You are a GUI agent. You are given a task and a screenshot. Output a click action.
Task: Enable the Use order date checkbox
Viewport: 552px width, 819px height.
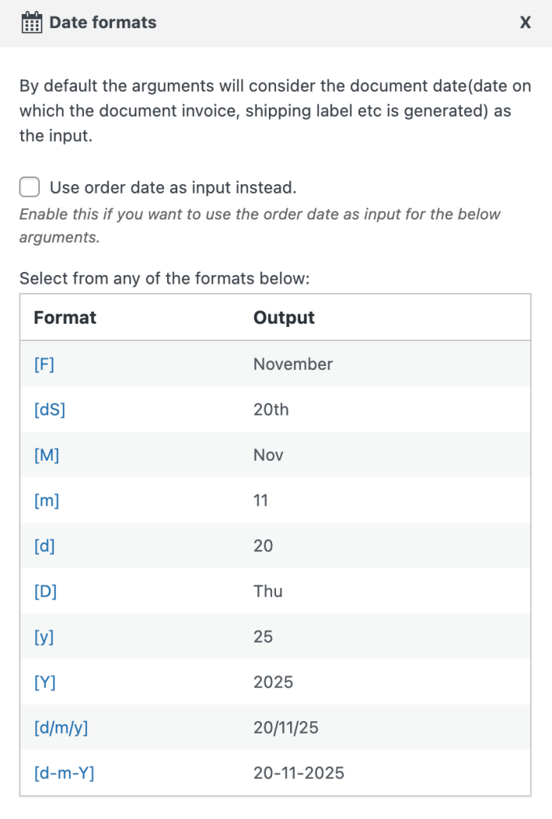coord(30,187)
